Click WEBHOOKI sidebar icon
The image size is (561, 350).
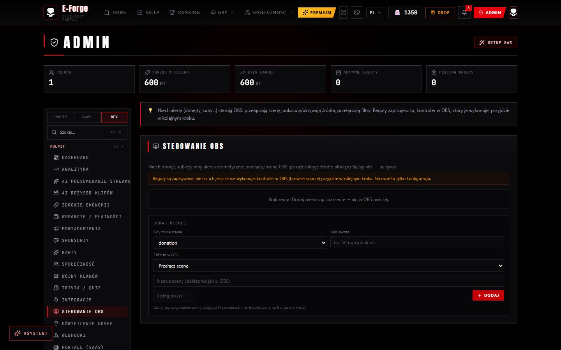(56, 335)
